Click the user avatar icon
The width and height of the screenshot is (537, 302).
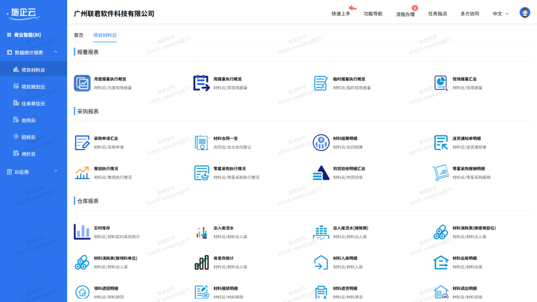[525, 12]
